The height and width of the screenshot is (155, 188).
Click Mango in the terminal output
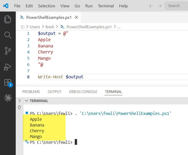pos(36,137)
